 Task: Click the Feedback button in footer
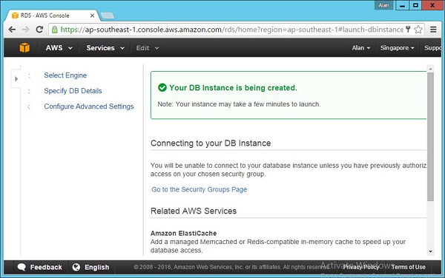(x=40, y=267)
